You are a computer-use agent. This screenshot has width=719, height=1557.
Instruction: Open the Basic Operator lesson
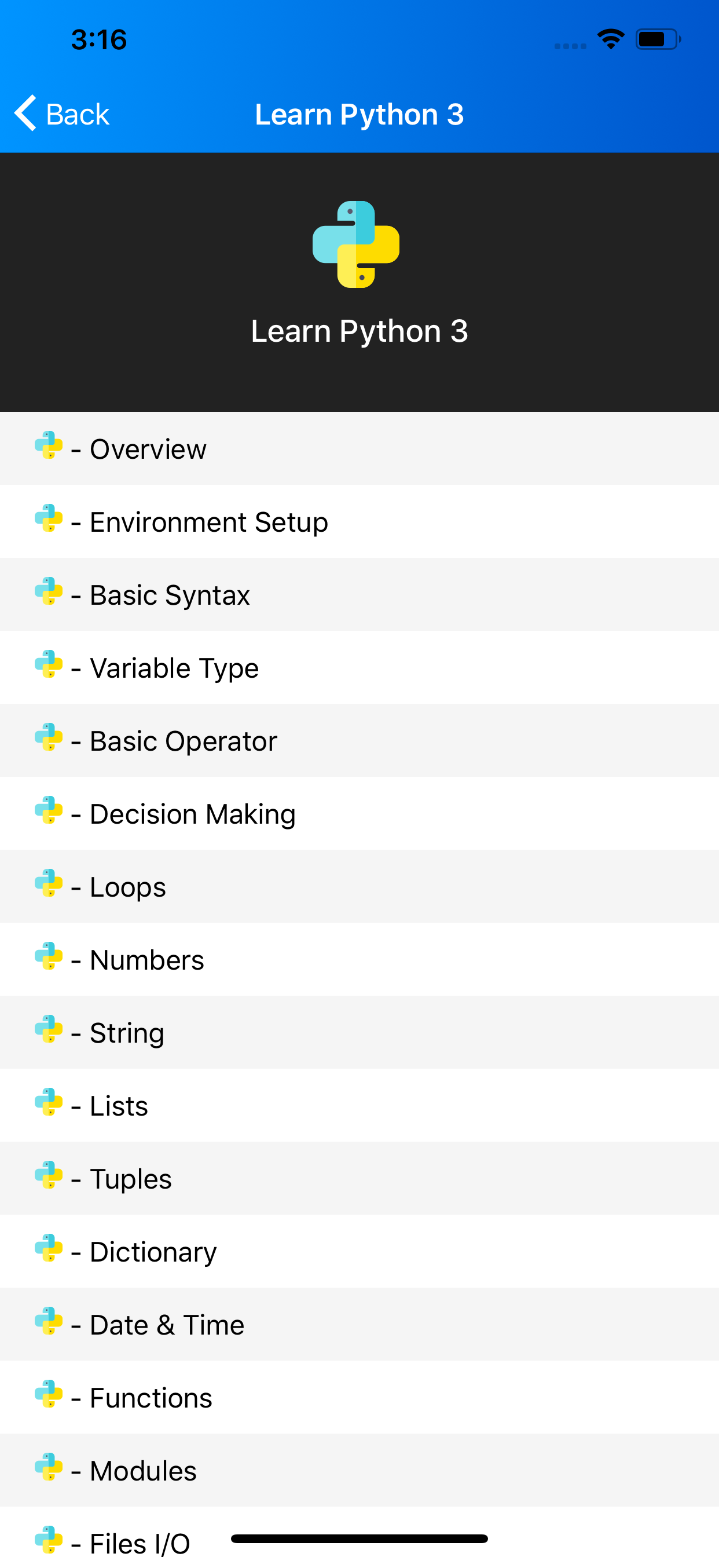click(182, 740)
